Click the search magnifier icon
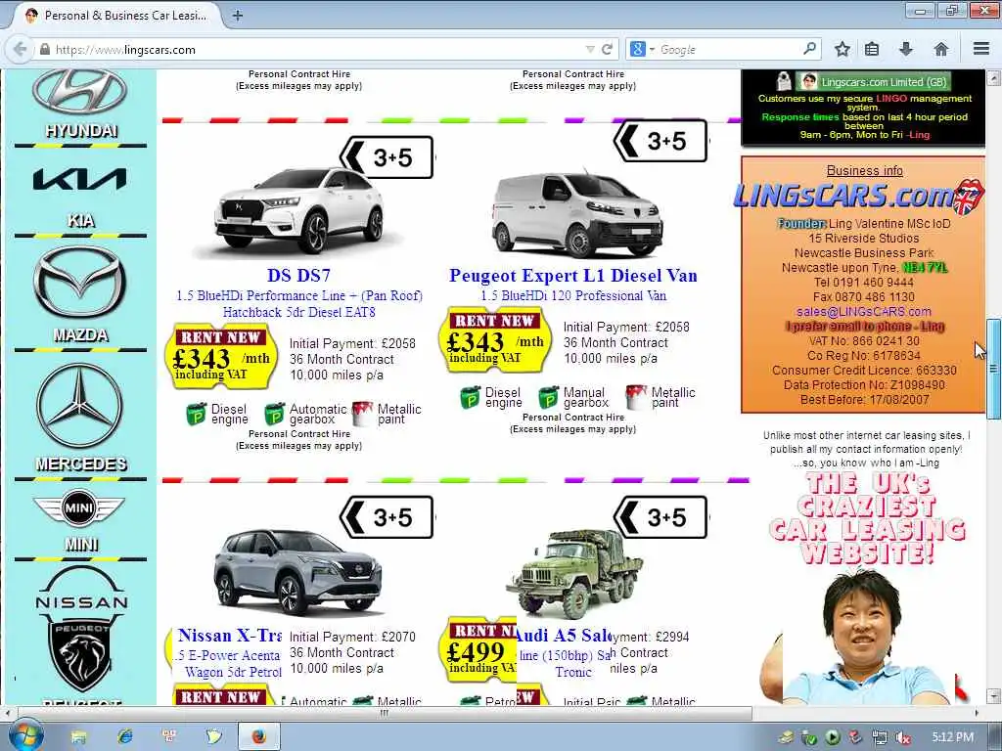 809,49
